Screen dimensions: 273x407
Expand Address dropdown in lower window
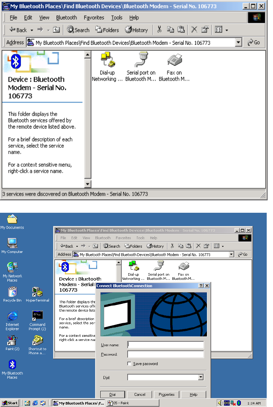(x=231, y=254)
